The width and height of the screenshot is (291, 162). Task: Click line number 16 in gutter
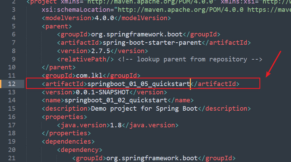(12, 117)
